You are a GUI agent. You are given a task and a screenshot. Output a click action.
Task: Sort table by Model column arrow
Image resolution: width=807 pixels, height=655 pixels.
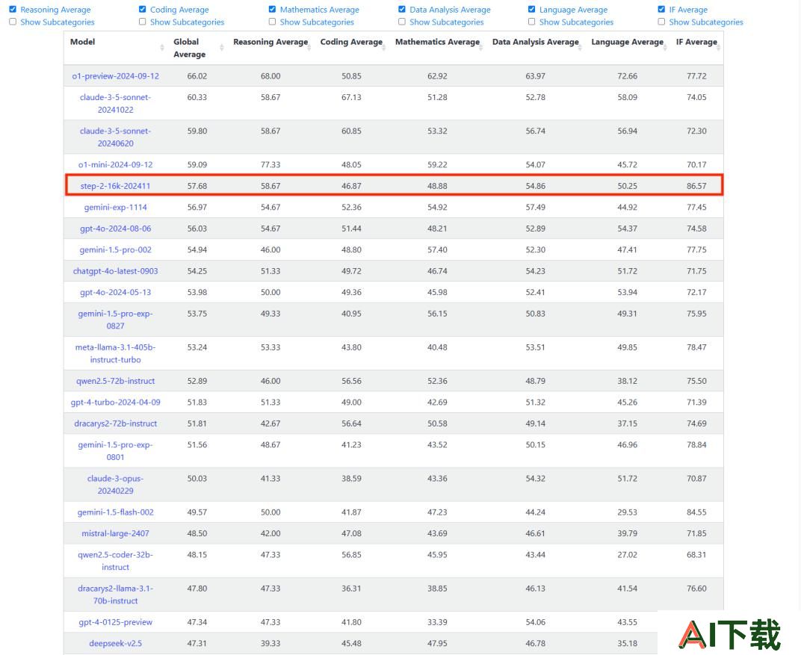pyautogui.click(x=162, y=47)
